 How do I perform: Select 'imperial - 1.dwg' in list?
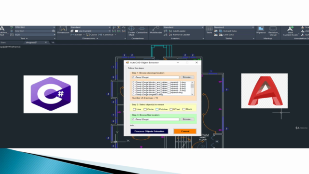[x=159, y=83]
